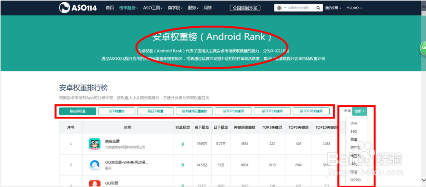Image resolution: width=426 pixels, height=187 pixels.
Task: Select the 按应用权重 sort tab
Action: coord(78,111)
